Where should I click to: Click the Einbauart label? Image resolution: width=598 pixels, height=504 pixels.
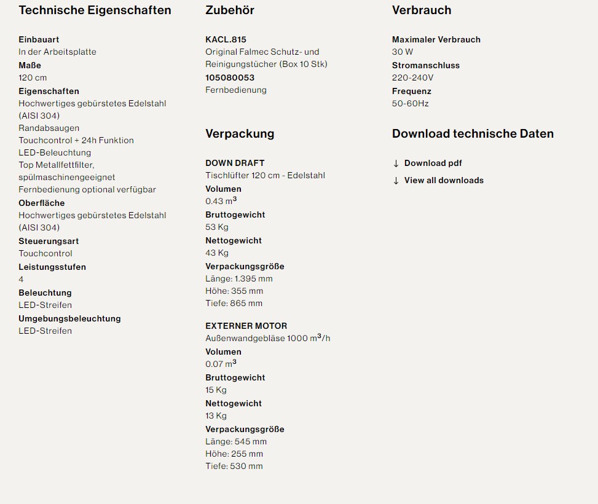[39, 39]
